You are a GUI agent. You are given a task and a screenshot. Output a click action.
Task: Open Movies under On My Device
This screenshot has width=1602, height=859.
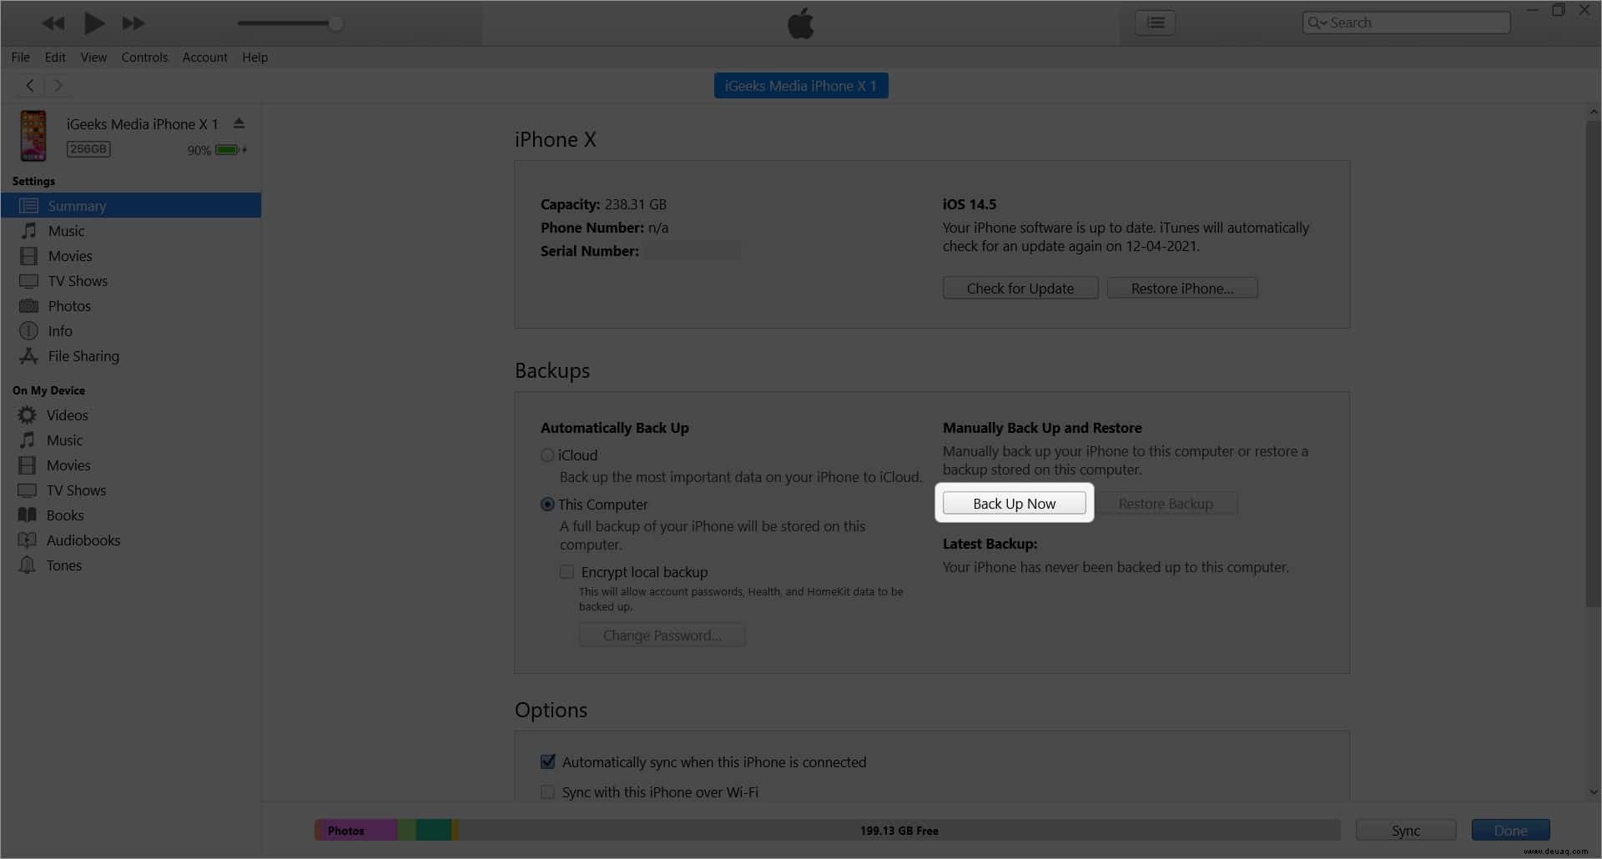131,465
